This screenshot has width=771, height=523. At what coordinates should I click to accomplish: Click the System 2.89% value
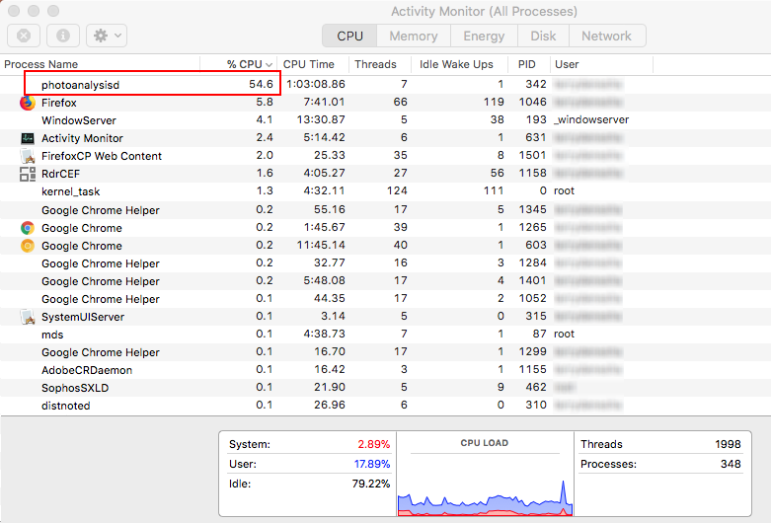tap(374, 444)
